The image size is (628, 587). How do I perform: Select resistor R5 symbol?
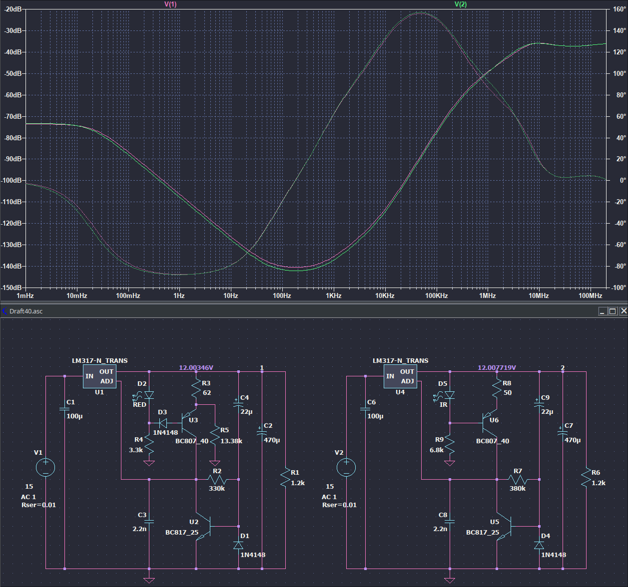coord(215,435)
